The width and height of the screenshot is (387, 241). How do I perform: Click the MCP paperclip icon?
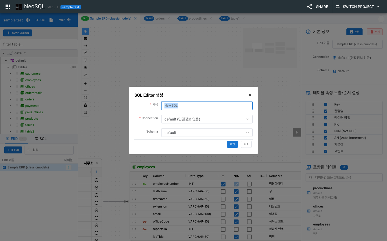point(69,20)
